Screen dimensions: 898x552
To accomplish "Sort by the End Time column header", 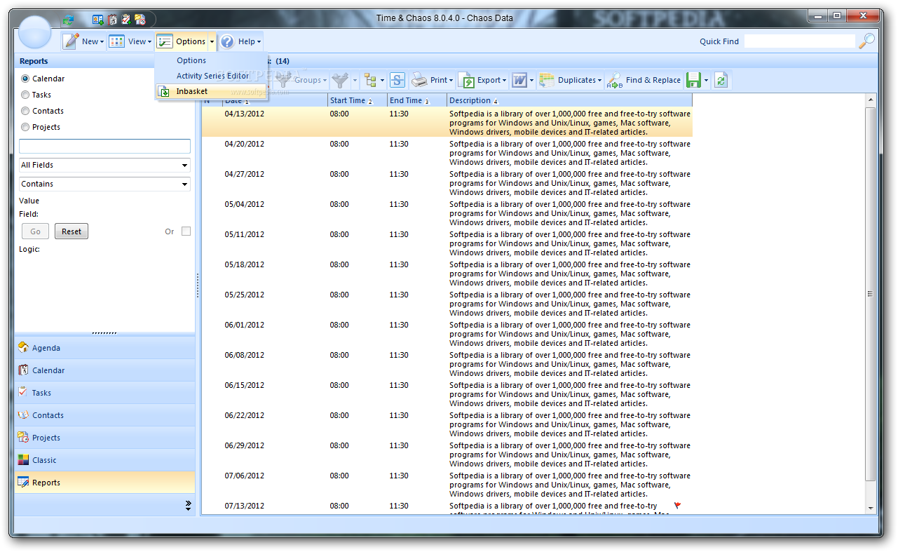I will tap(417, 100).
